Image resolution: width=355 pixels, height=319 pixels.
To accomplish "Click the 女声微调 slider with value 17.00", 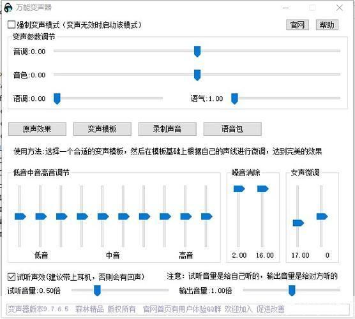I will tap(298, 223).
